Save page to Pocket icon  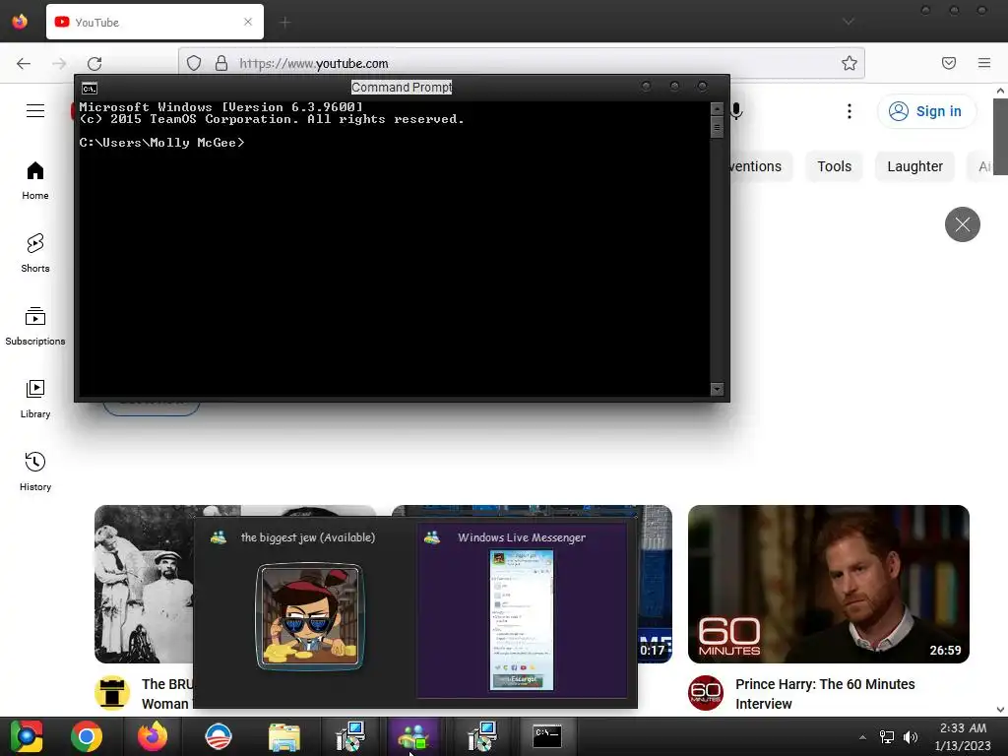[x=949, y=63]
